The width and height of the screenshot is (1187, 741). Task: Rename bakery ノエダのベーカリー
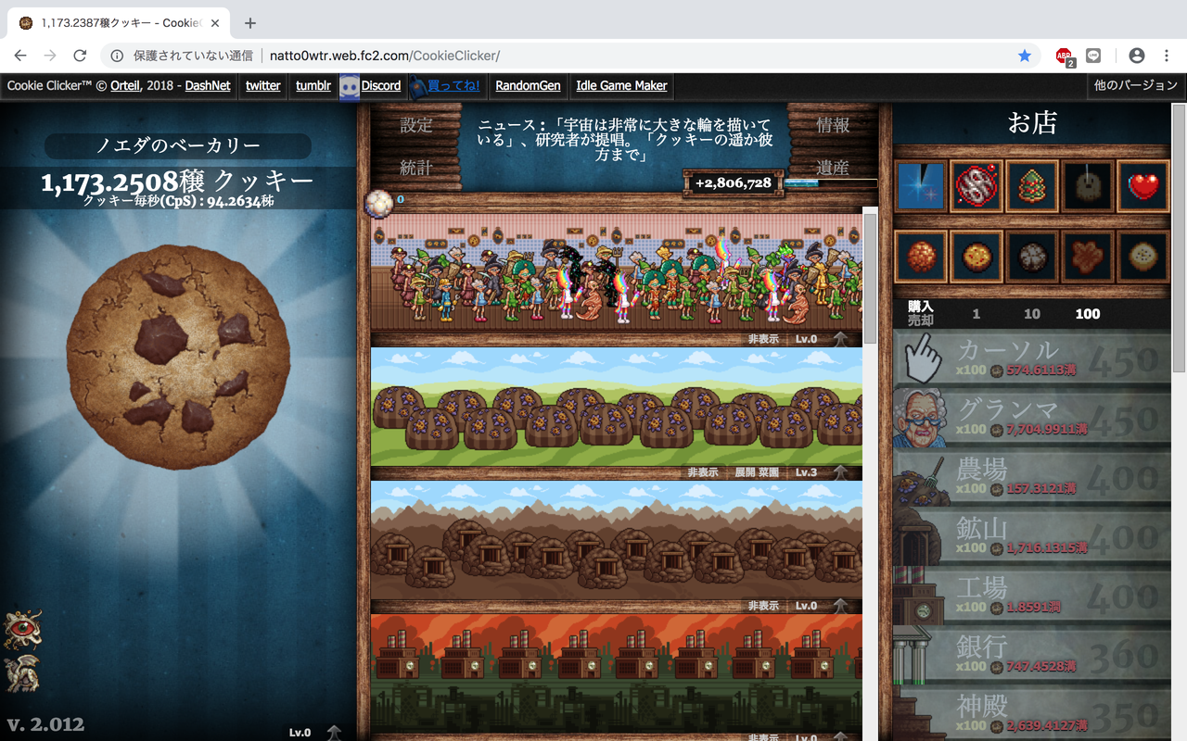178,145
